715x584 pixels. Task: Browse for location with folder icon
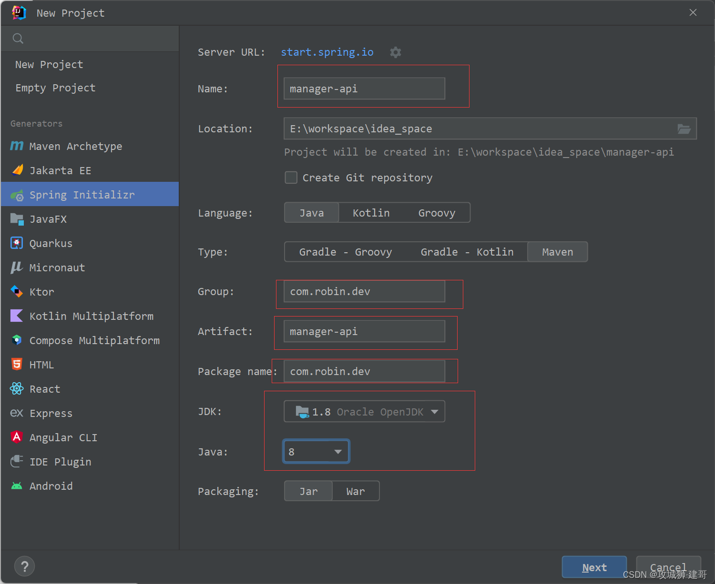click(x=684, y=129)
